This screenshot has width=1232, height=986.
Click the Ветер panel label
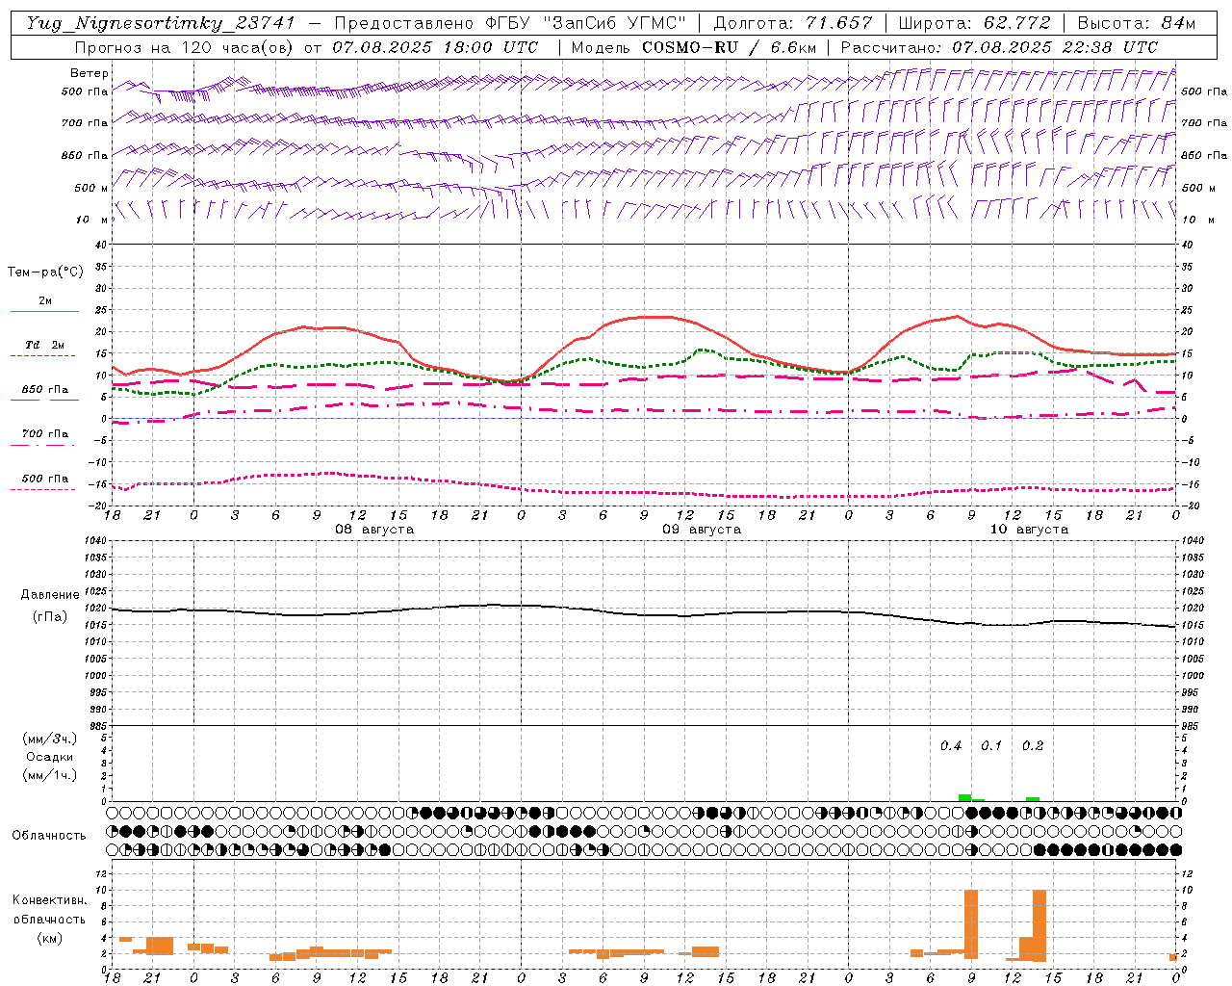click(x=89, y=73)
